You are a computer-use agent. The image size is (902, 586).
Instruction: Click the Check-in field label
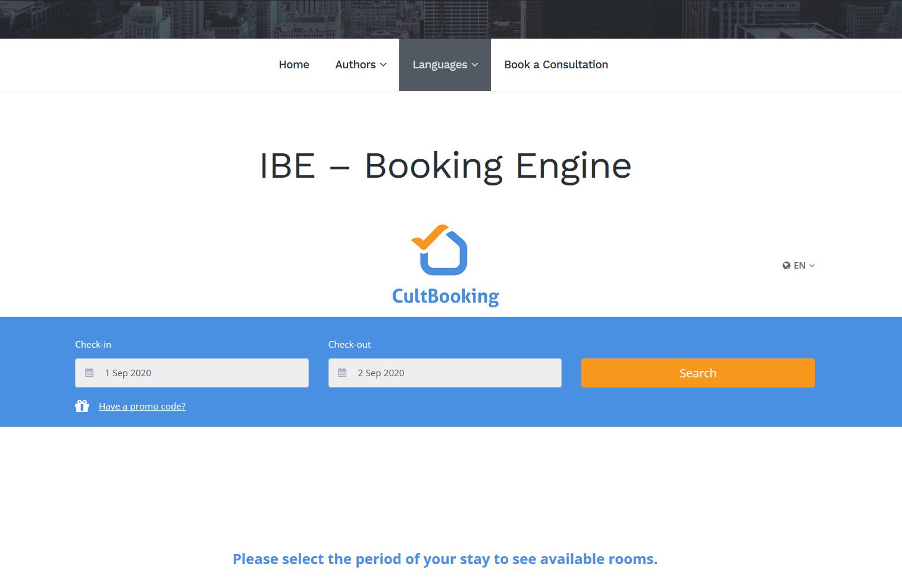click(93, 344)
